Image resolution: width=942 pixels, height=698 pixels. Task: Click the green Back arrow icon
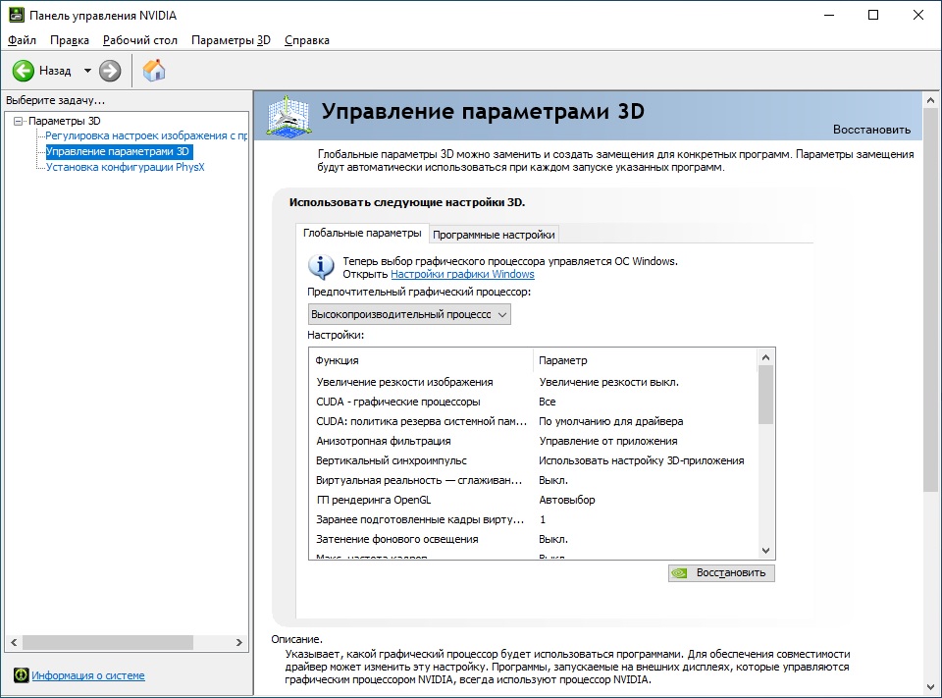click(x=24, y=71)
